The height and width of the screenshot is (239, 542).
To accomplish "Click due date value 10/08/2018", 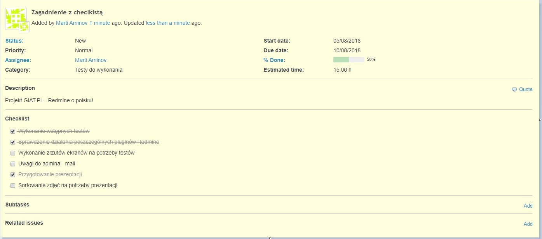I will pyautogui.click(x=347, y=50).
